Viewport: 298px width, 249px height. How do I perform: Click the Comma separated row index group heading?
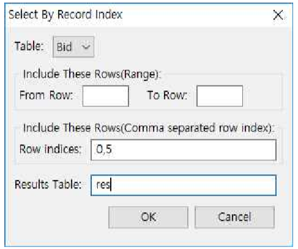pyautogui.click(x=147, y=128)
